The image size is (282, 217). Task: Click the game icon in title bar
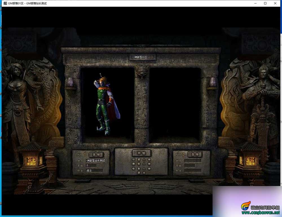5,3
